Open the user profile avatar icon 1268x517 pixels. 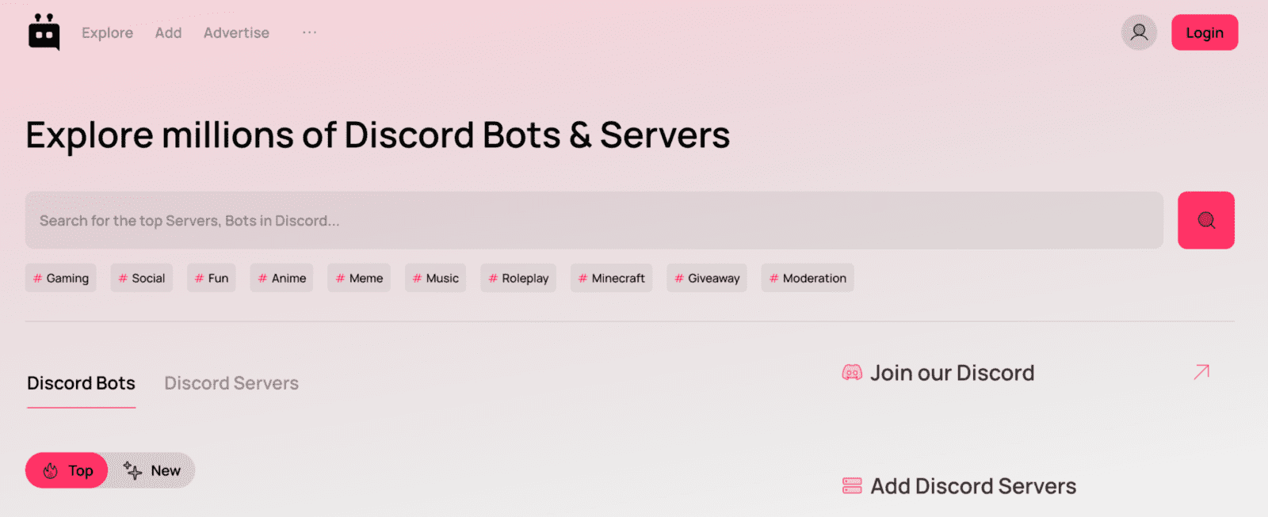pos(1139,32)
